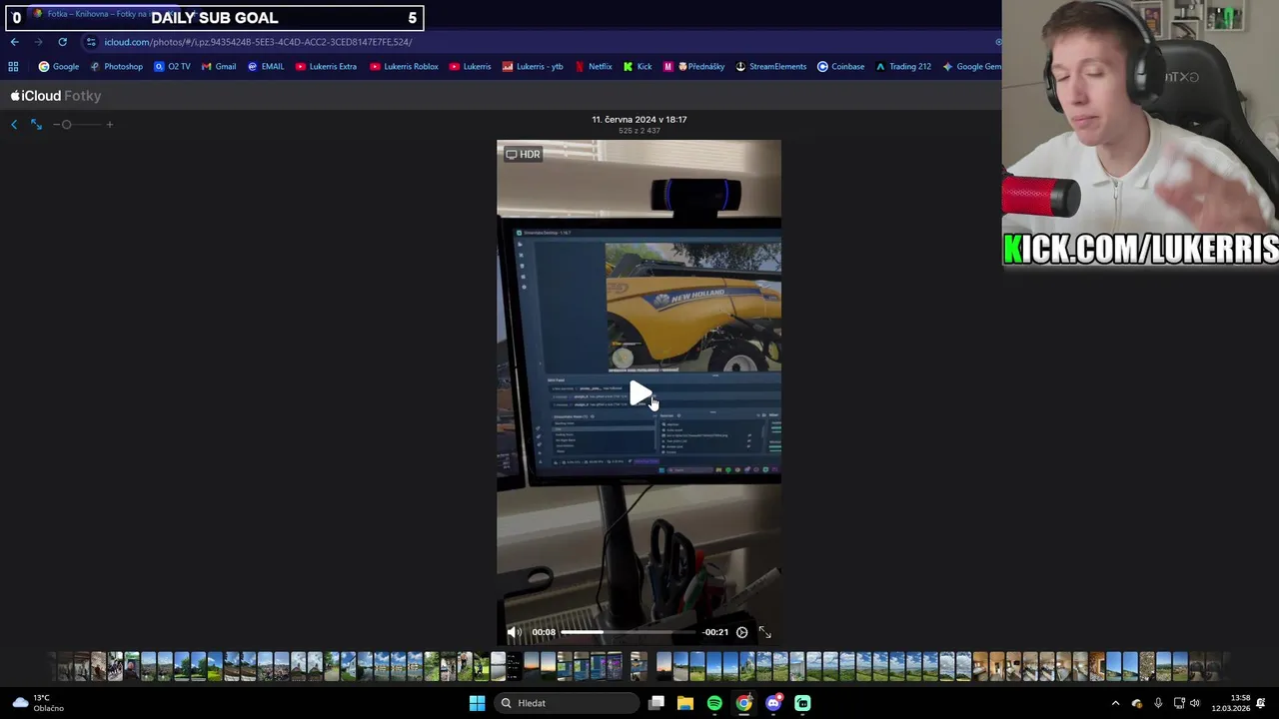Click the zoom-in plus icon

[x=110, y=125]
